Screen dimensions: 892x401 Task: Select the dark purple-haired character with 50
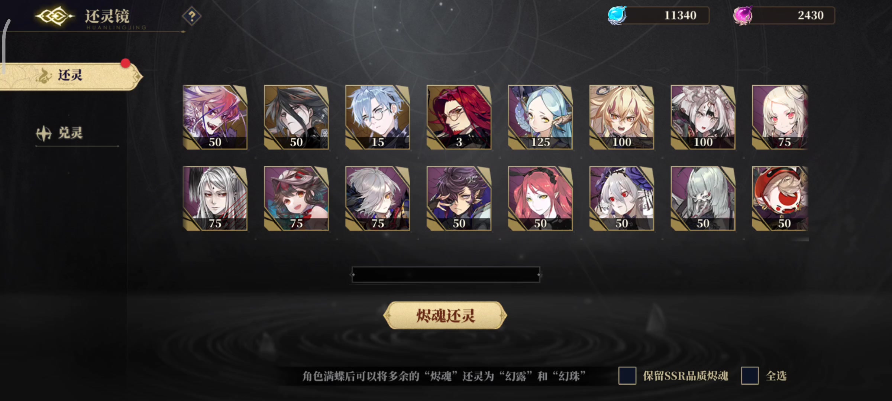pos(459,199)
